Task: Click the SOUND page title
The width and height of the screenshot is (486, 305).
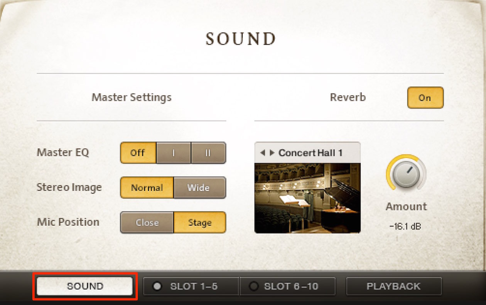Action: (241, 39)
